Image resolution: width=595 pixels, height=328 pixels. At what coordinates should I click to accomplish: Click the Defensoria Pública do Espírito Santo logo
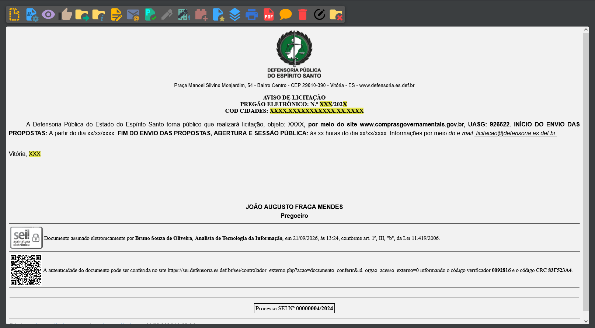(294, 55)
